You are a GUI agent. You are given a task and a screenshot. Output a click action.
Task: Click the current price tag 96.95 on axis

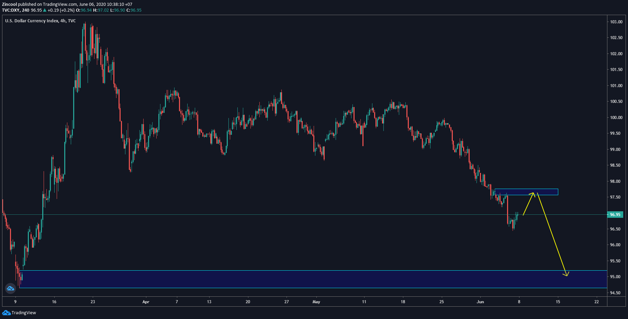point(615,215)
